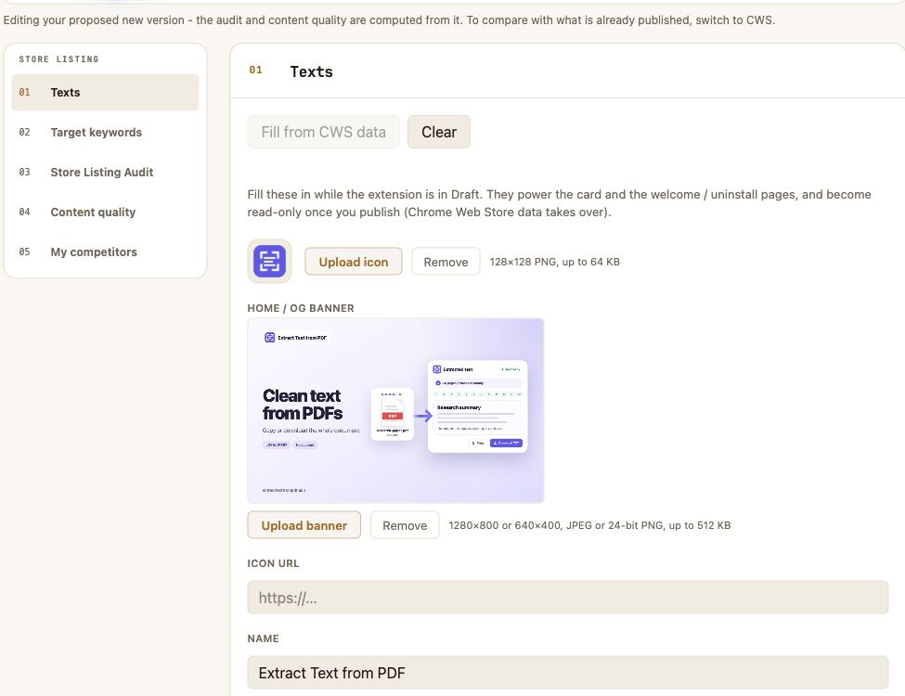Screen dimensions: 905x696
Task: Remove the uploaded icon
Action: [446, 262]
